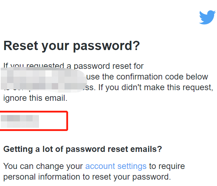Click the 'If you requested a password reset for' line
The image size is (217, 186).
(73, 66)
